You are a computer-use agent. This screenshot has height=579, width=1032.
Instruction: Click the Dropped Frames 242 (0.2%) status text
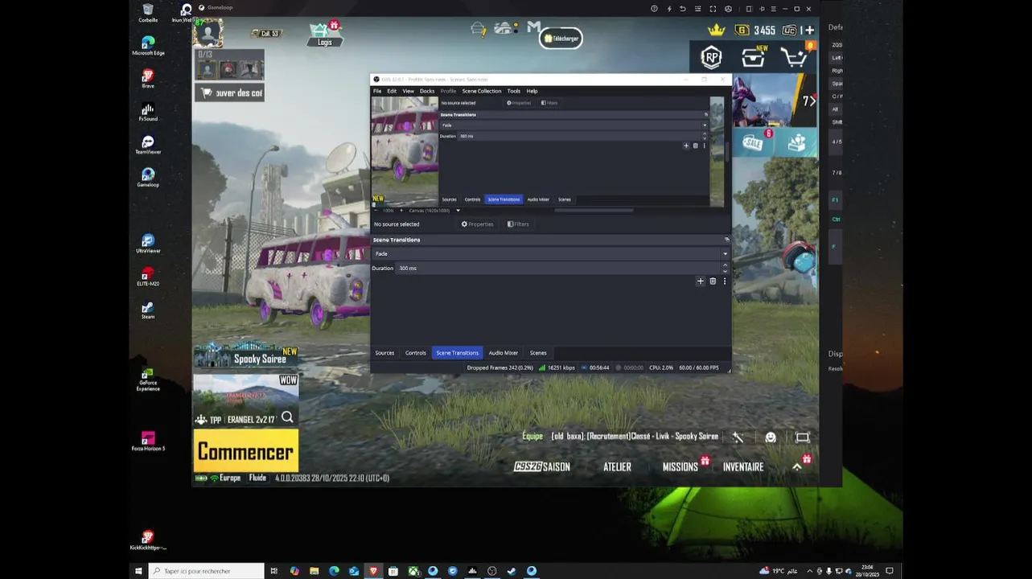click(x=500, y=368)
